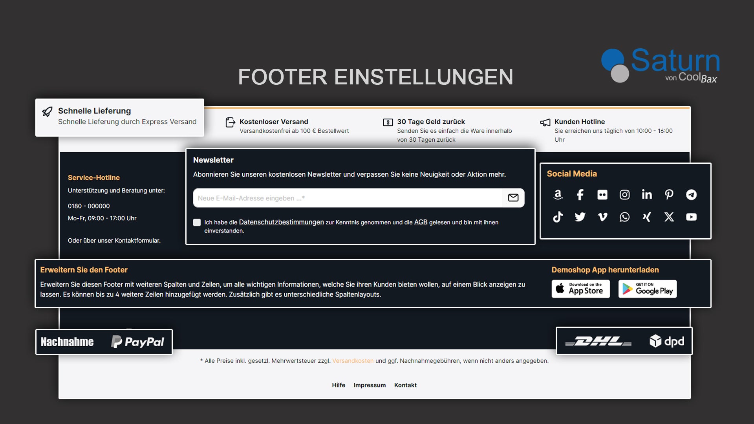Click the WhatsApp social media icon
The image size is (754, 424).
(624, 216)
